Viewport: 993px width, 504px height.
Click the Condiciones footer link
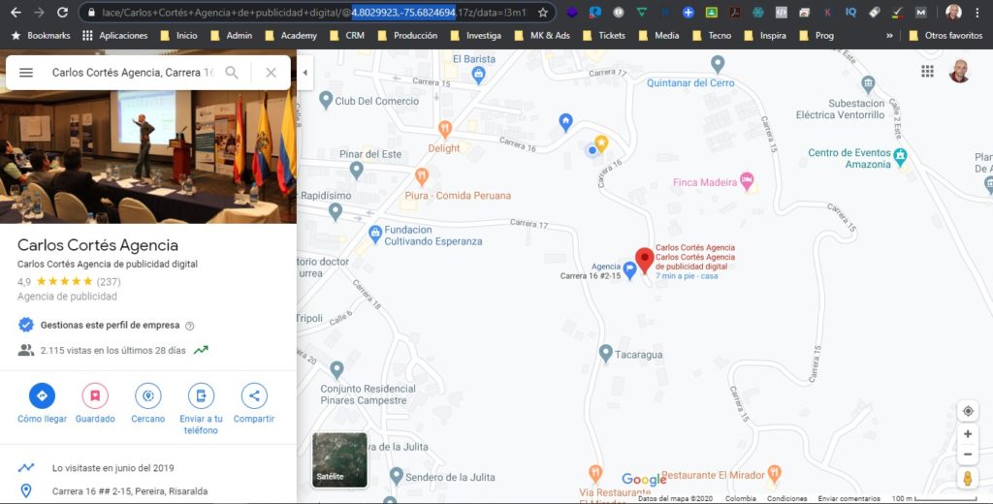[x=786, y=499]
